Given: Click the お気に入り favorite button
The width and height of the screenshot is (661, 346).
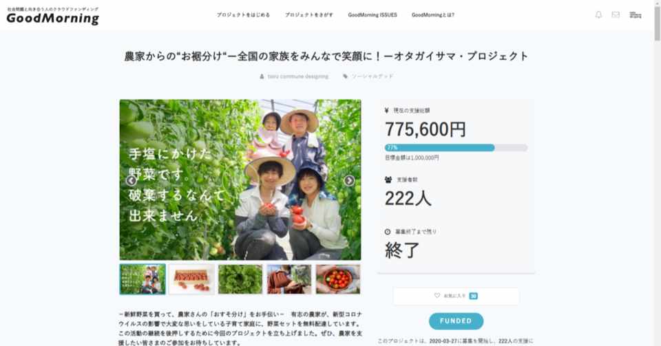Looking at the screenshot, I should (456, 296).
